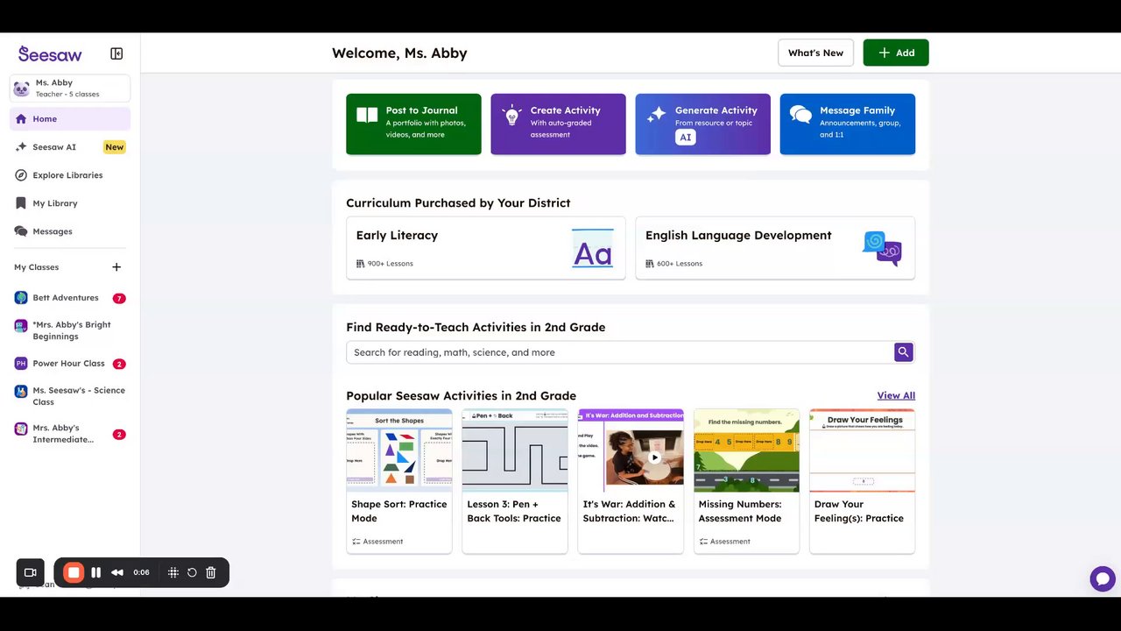
Task: Open the chat support bubble
Action: [1103, 578]
